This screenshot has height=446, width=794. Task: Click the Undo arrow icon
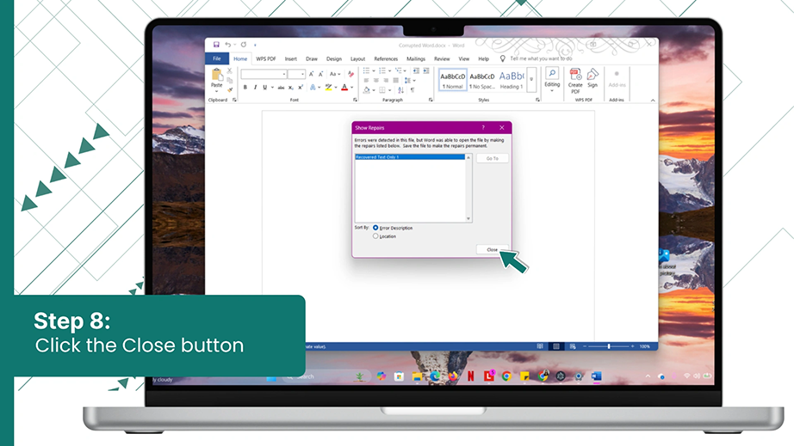click(x=228, y=45)
